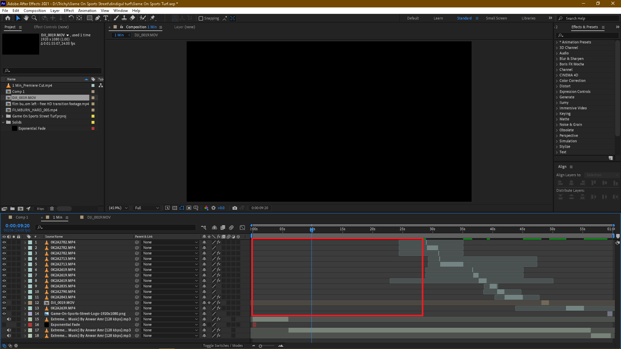The height and width of the screenshot is (349, 621).
Task: Open the Effect menu
Action: [x=69, y=10]
